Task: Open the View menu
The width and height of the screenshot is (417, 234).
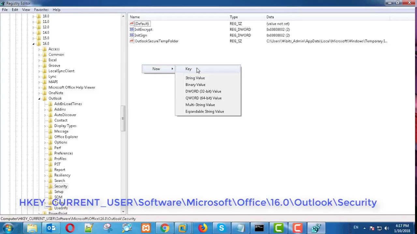Action: click(x=26, y=10)
